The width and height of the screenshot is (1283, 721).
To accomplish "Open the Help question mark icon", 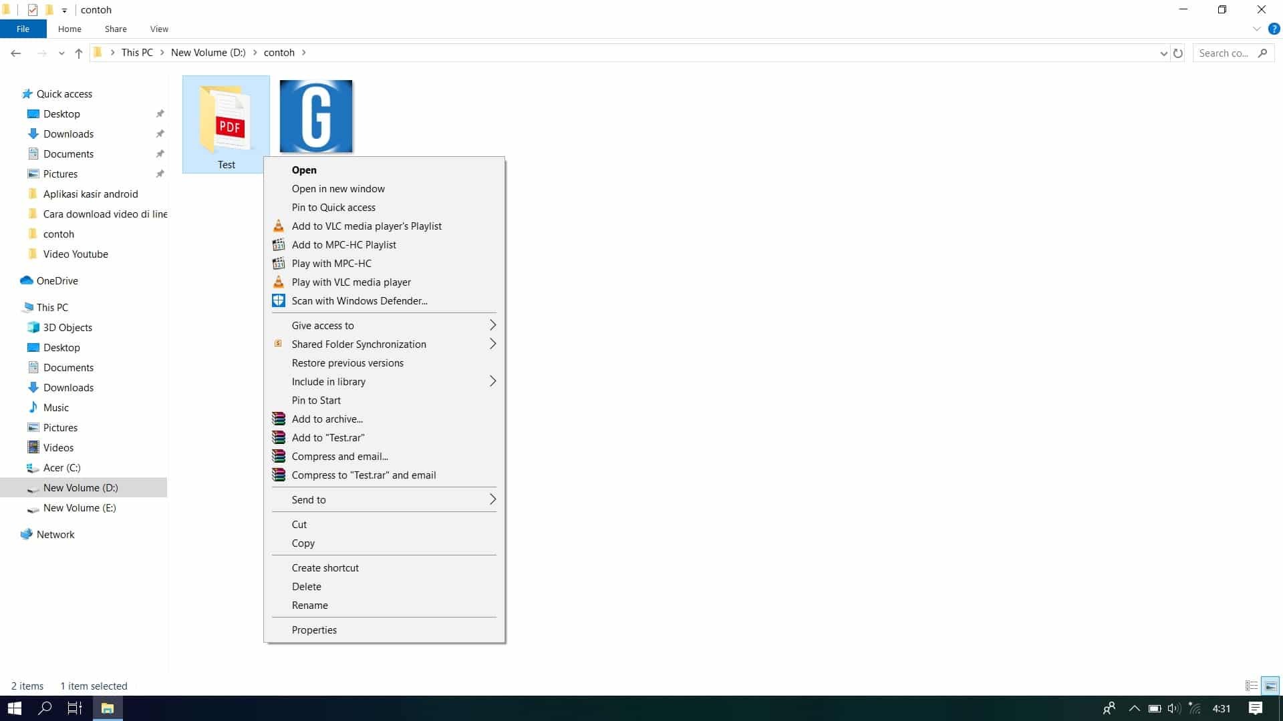I will [1274, 29].
